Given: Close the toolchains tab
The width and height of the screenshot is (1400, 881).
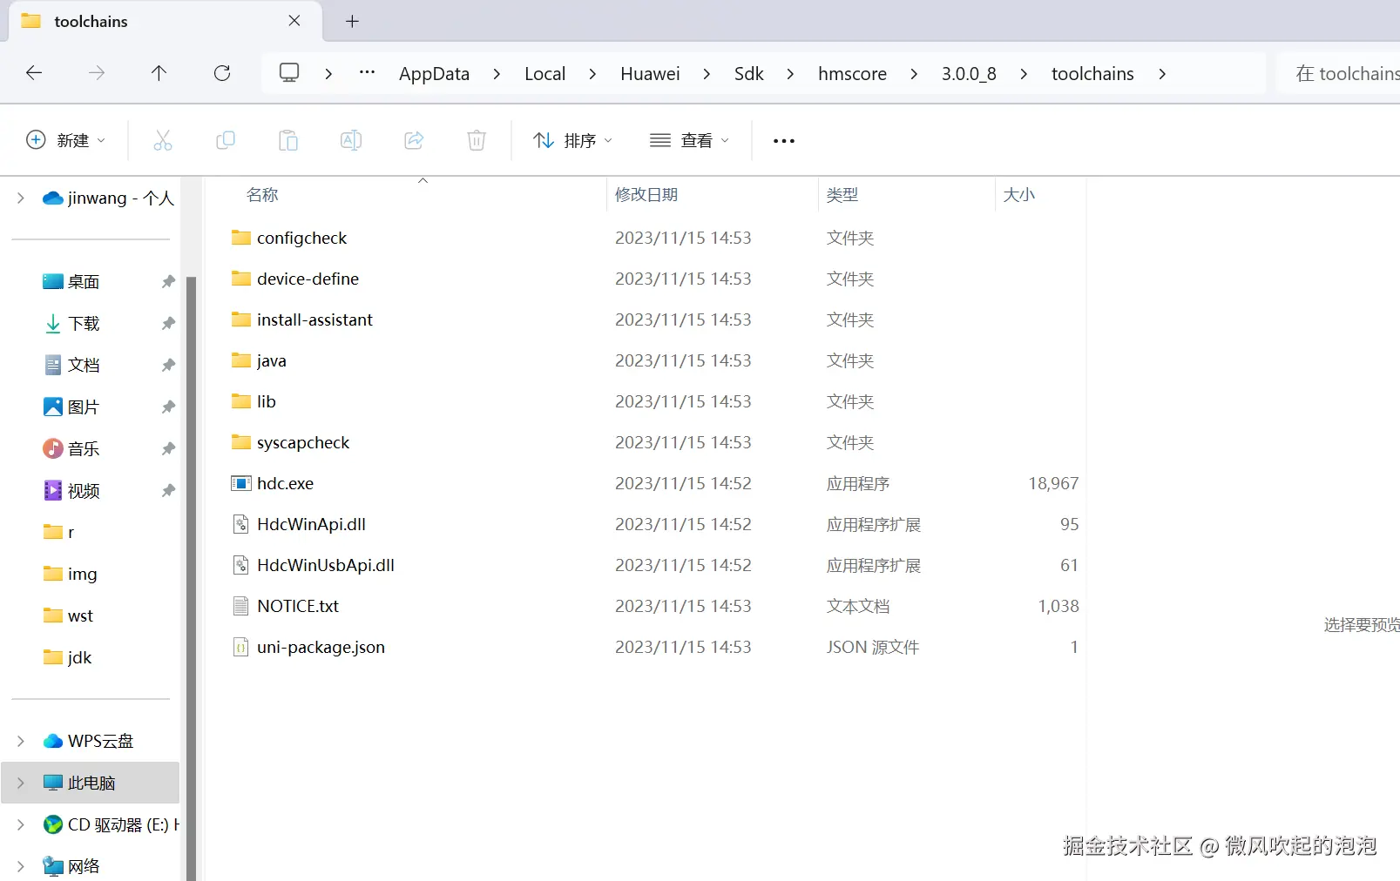Looking at the screenshot, I should click(x=294, y=21).
